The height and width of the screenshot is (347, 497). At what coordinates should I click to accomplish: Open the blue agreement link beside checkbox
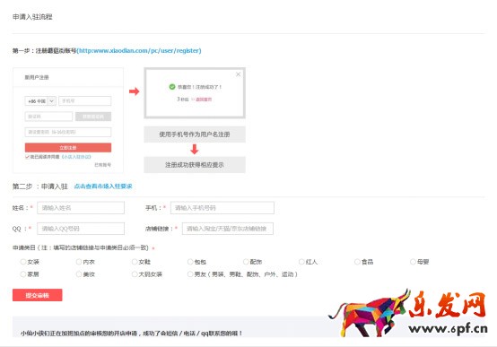click(76, 157)
